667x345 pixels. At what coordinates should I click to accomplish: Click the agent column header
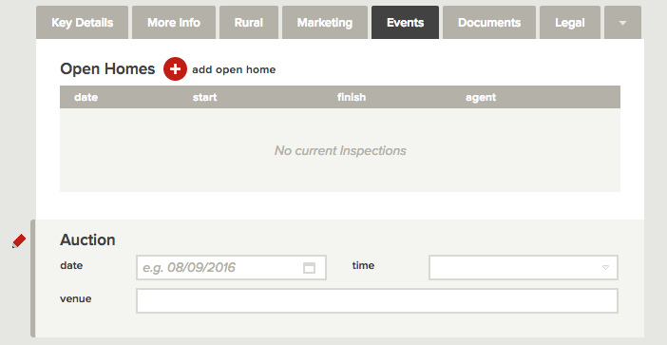pyautogui.click(x=481, y=97)
